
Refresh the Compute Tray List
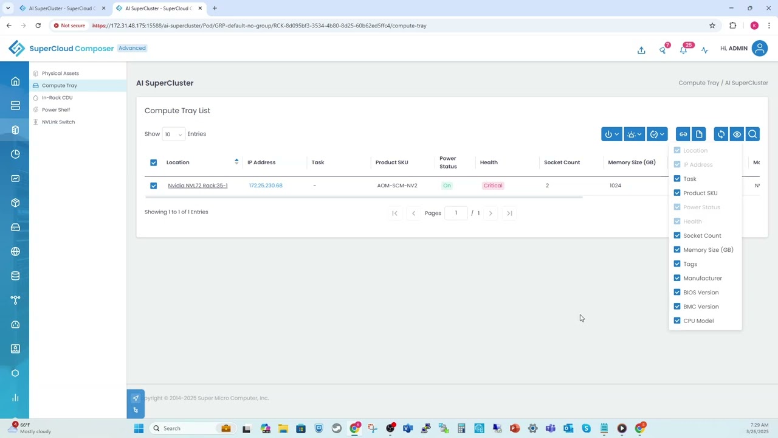point(721,134)
